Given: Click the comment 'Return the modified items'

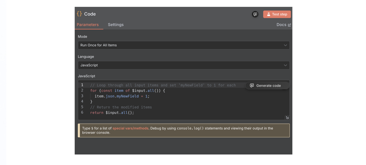Looking at the screenshot, I should point(121,107).
